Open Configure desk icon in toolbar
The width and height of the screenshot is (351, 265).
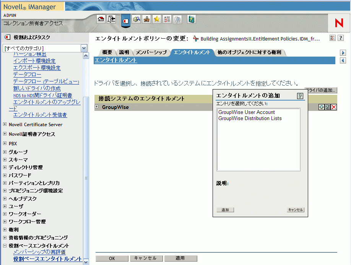pyautogui.click(x=146, y=19)
